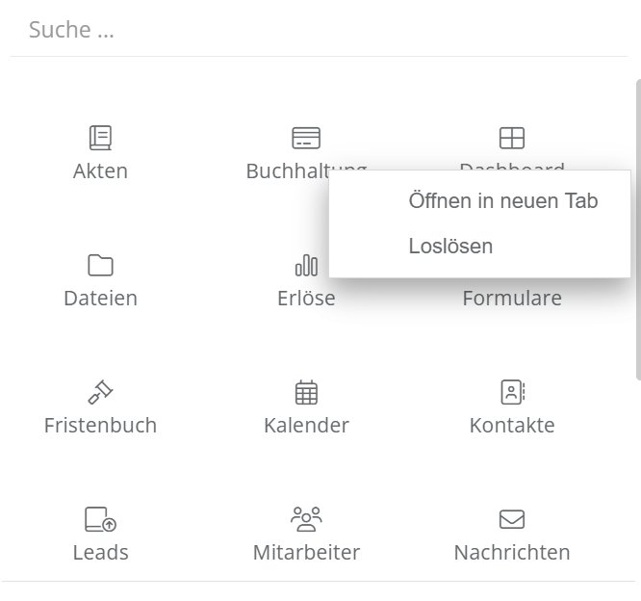
Task: Open the Kalender calendar icon
Action: pos(306,392)
